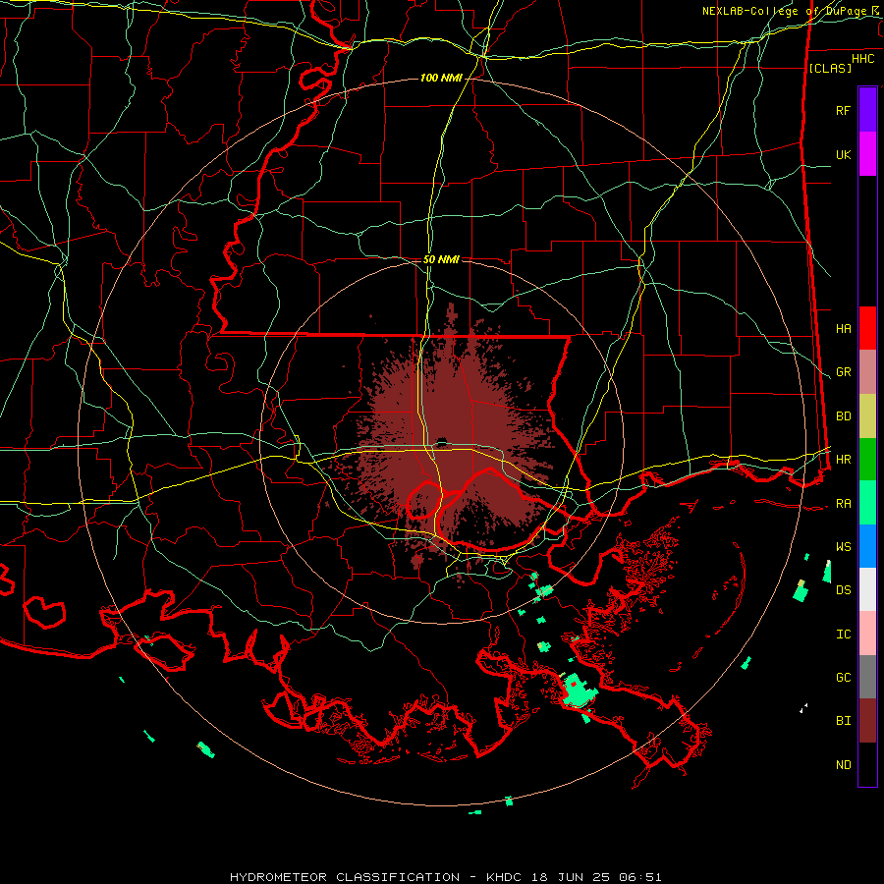
Task: Click the HA legend label
Action: (x=843, y=328)
